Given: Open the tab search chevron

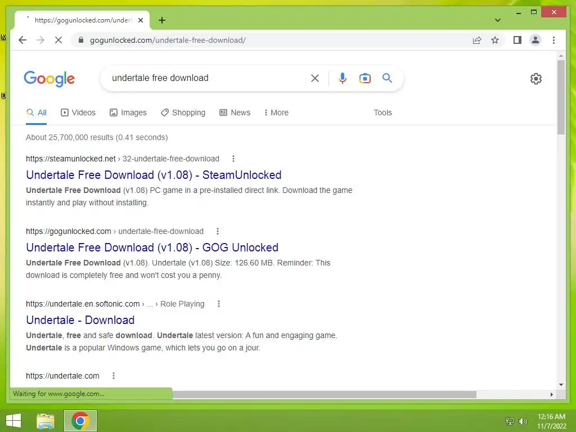Looking at the screenshot, I should [498, 20].
